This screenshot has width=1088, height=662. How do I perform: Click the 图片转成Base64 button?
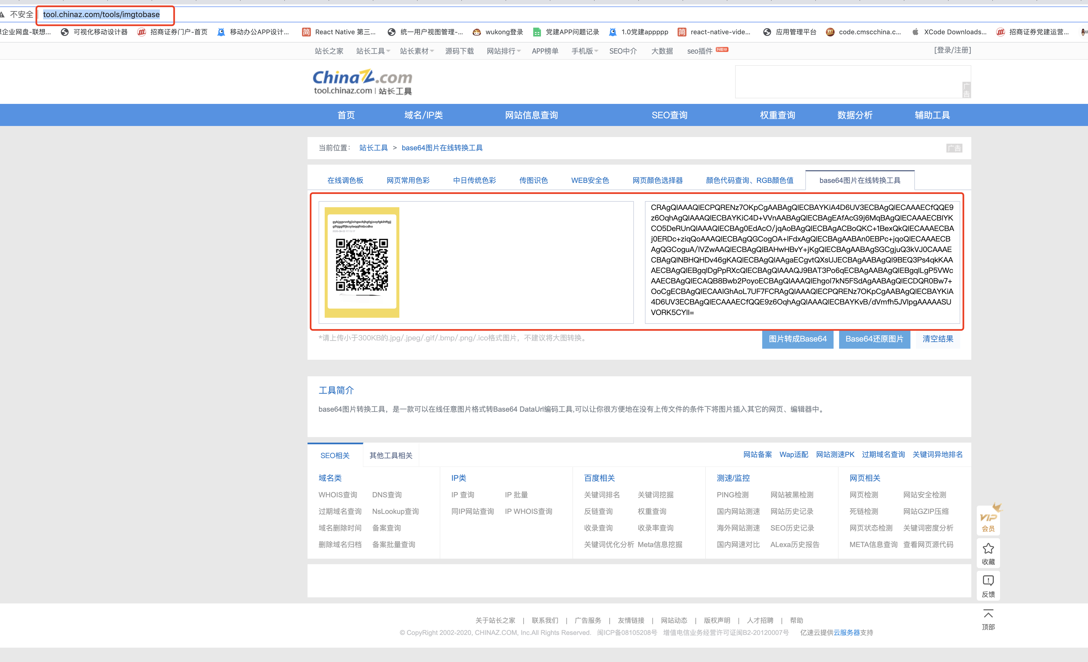pyautogui.click(x=797, y=339)
